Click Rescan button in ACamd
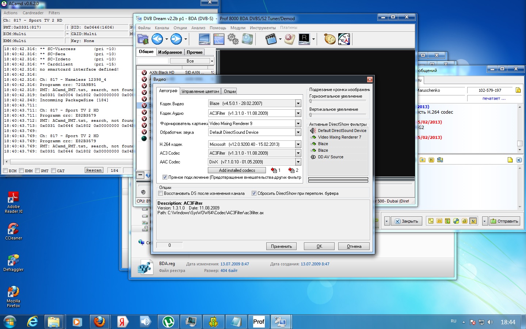Viewport: 526px width, 329px height. pos(94,170)
